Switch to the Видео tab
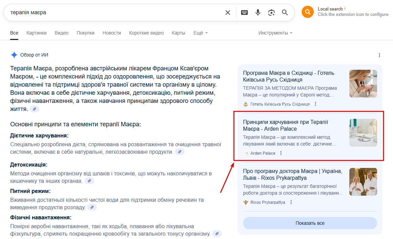393x239 pixels. tap(61, 33)
